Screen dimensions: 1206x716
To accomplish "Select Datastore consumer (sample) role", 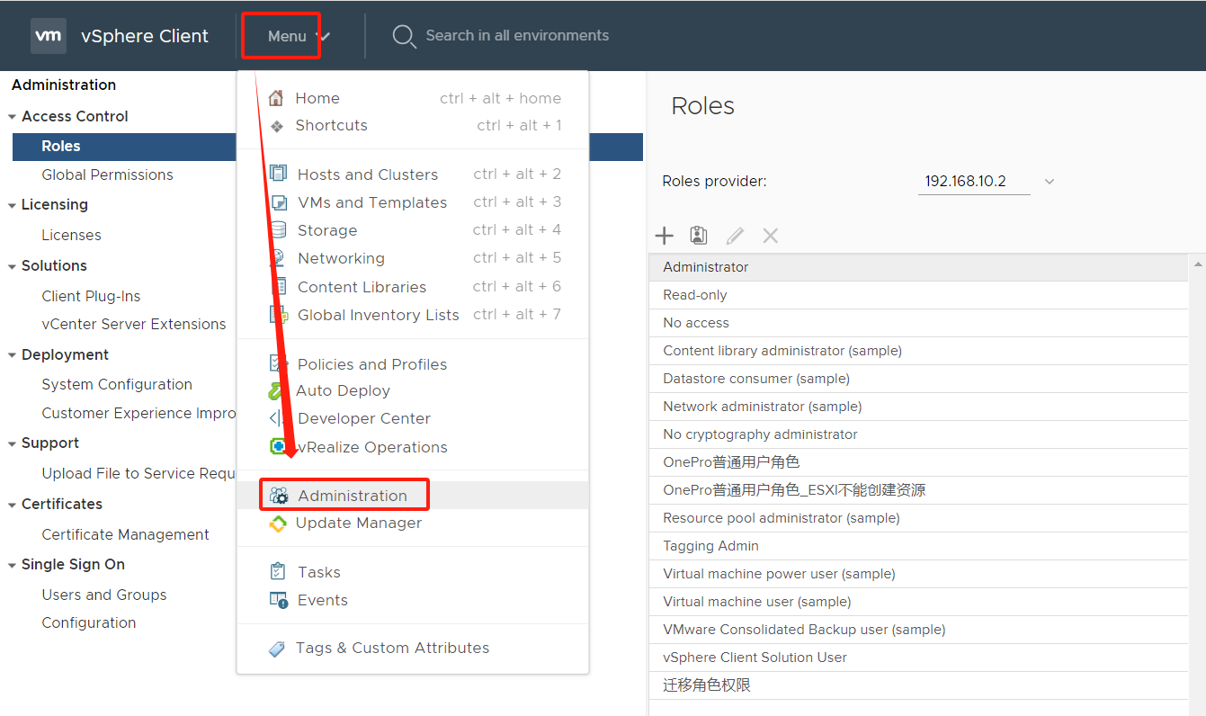I will (x=918, y=379).
